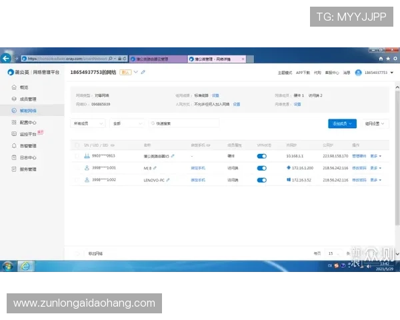Click 绑定手机 link for MI 8 row

(x=198, y=168)
